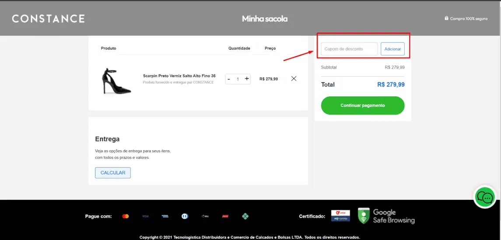Click the Subtotal label
Viewport: 501px width, 240px height.
(x=329, y=67)
